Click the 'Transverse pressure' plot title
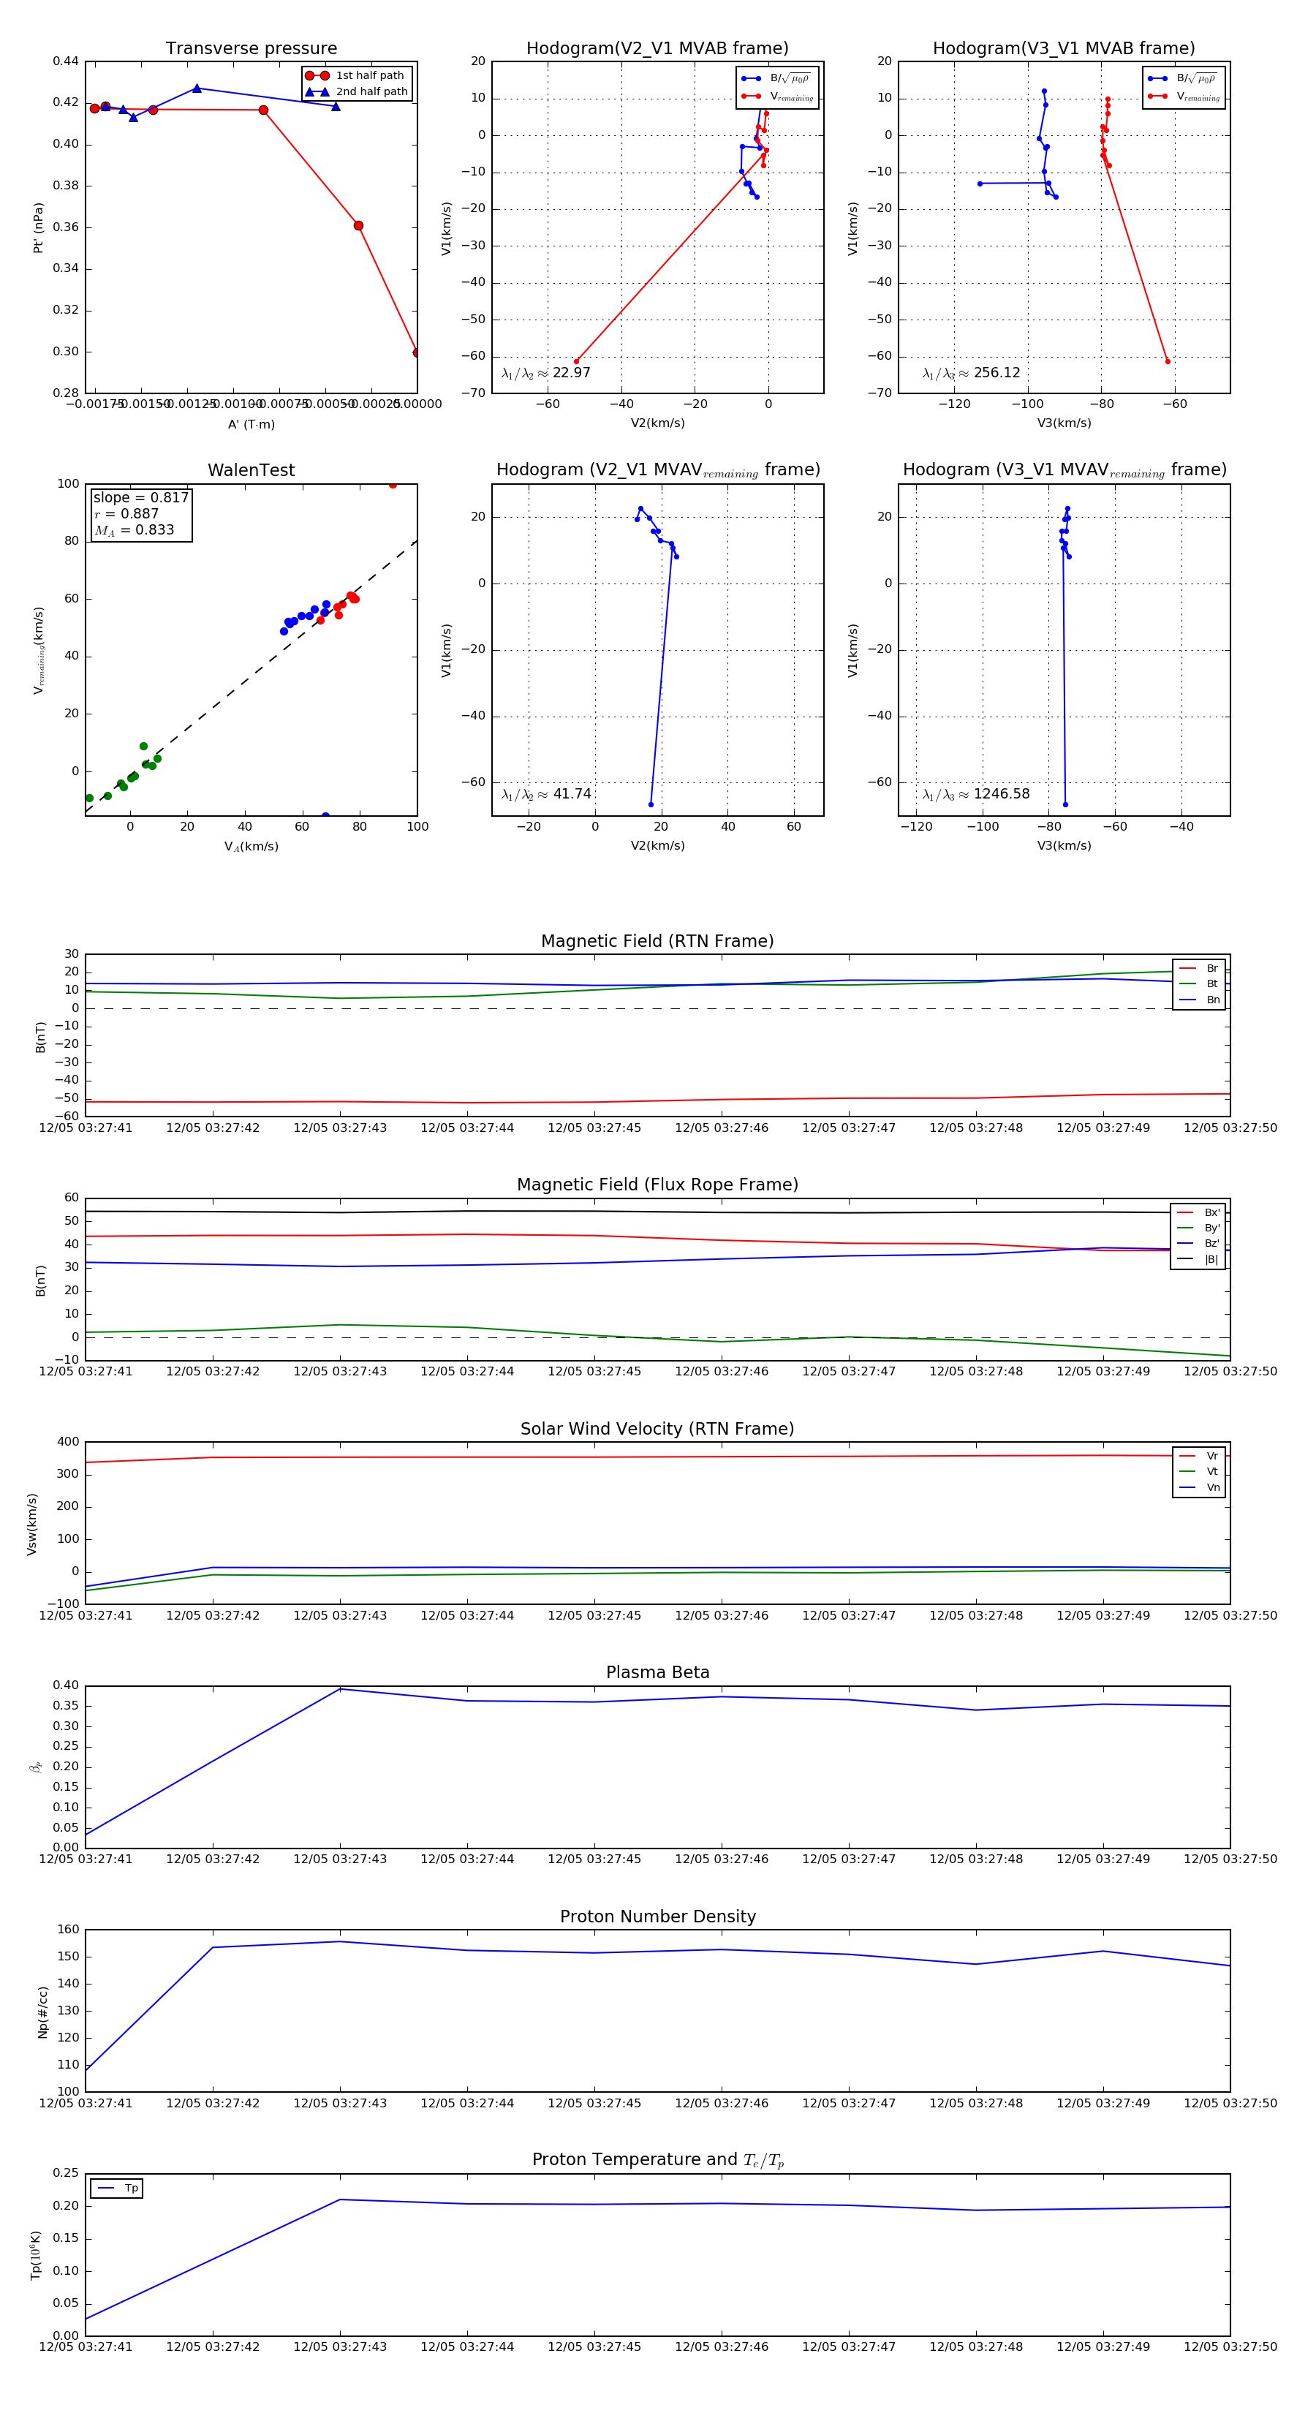Viewport: 1316px width, 2413px height. coord(251,49)
